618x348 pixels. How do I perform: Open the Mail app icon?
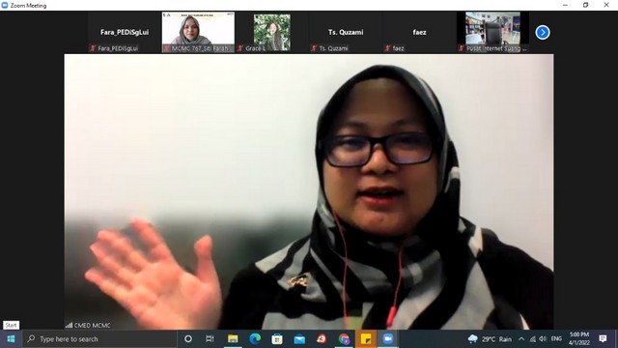pos(299,339)
